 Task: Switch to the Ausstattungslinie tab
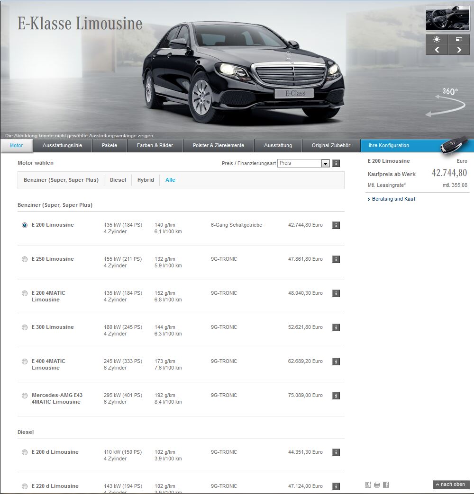62,146
